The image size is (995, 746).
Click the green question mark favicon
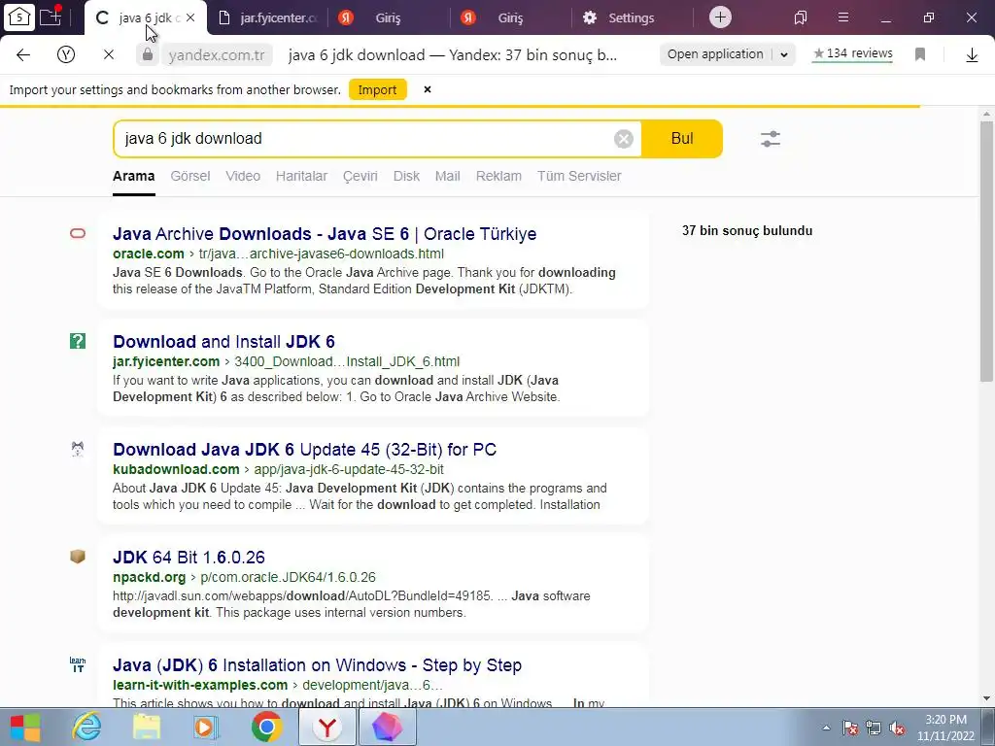point(78,341)
